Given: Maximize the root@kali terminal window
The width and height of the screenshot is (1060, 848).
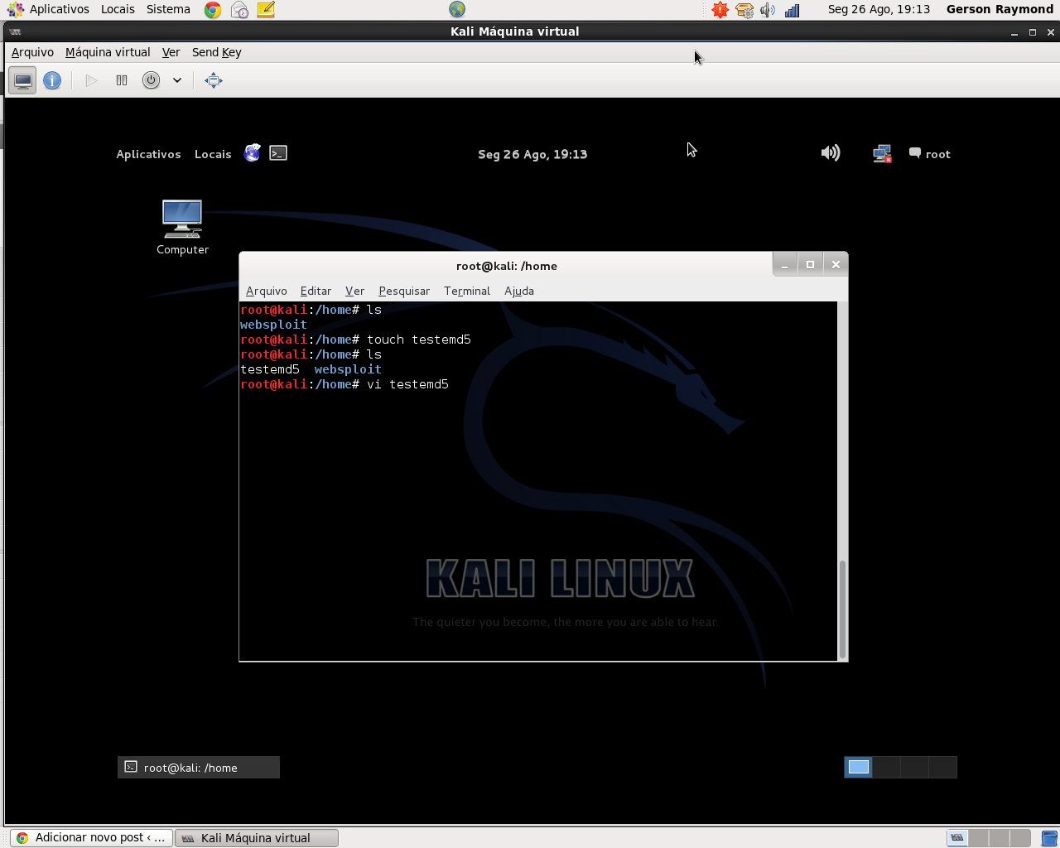Looking at the screenshot, I should point(810,265).
